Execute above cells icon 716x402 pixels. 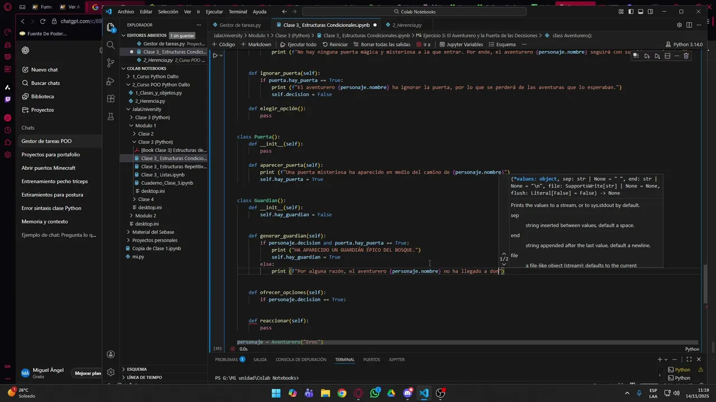tap(647, 56)
